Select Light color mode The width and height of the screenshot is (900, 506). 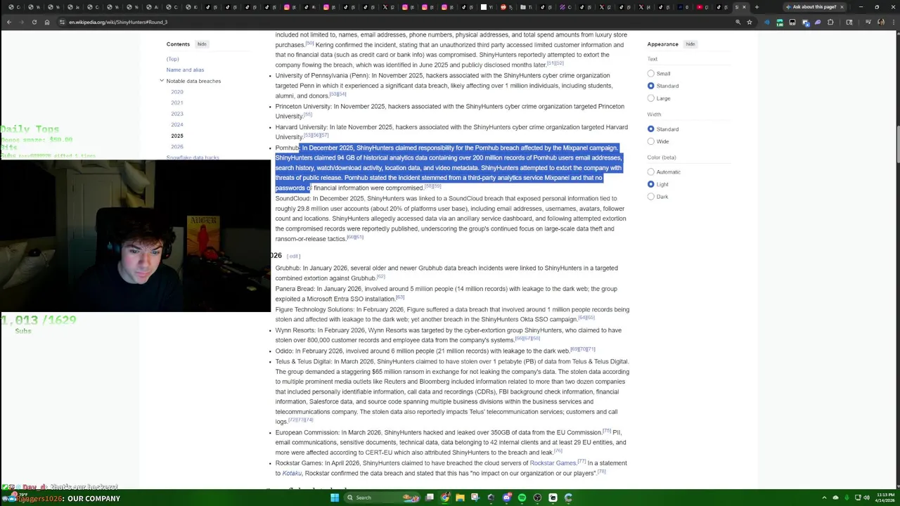pos(651,184)
